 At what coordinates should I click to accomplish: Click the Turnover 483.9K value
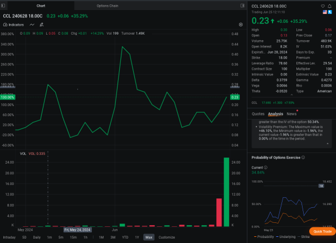point(327,41)
